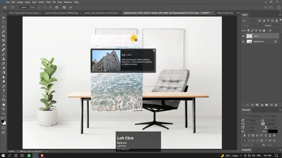Select the Brush tool
The height and width of the screenshot is (158, 282).
click(x=4, y=54)
